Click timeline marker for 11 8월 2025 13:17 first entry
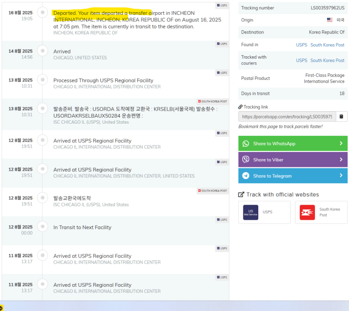349x311 pixels. [x=42, y=255]
